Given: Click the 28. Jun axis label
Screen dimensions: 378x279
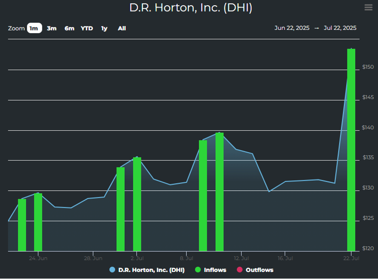Looking at the screenshot, I should pyautogui.click(x=93, y=258).
